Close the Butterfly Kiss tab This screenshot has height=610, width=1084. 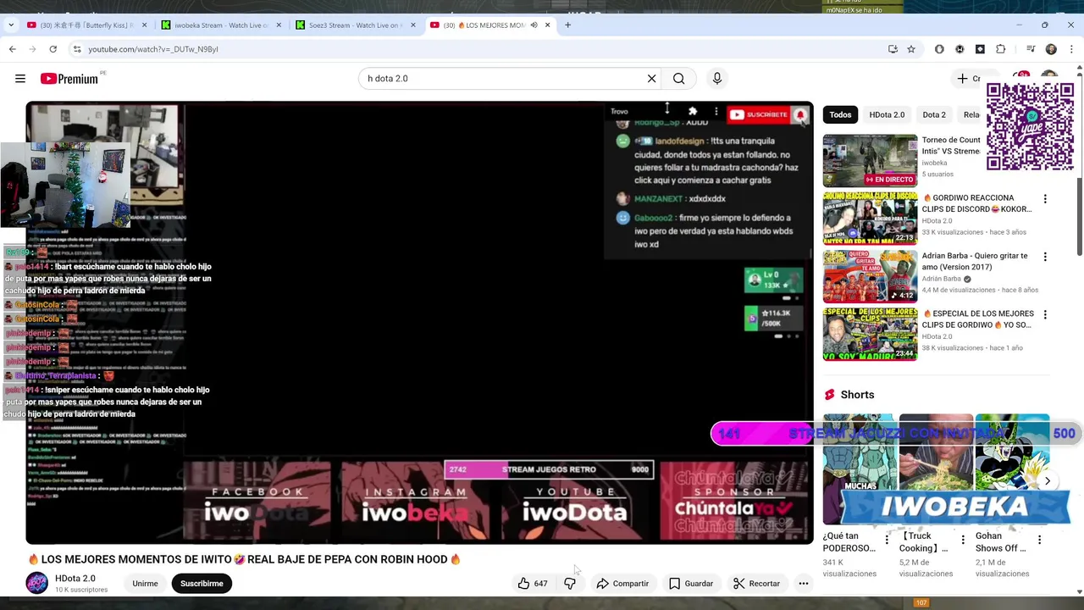click(x=144, y=25)
